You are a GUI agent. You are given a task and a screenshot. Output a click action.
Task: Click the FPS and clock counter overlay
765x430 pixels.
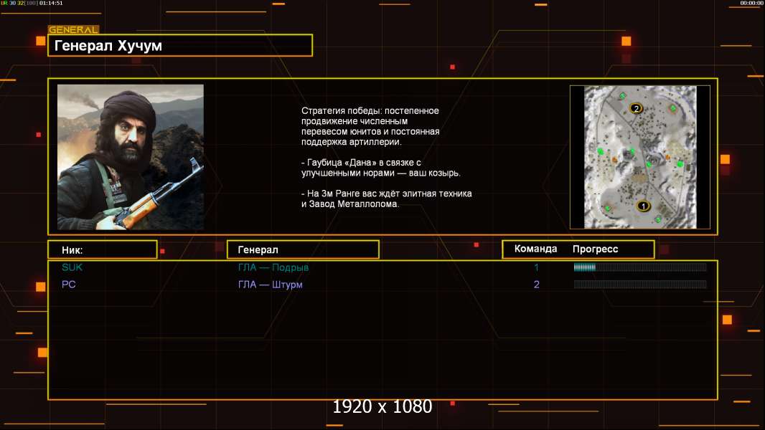pyautogui.click(x=32, y=3)
